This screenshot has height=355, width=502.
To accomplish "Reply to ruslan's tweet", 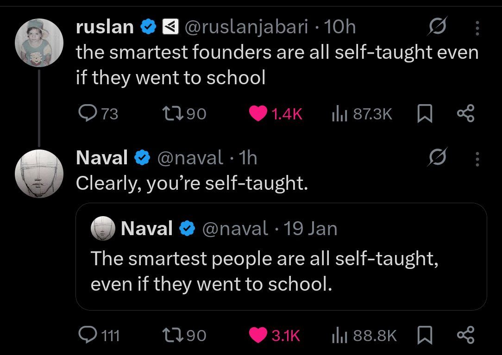I will click(85, 113).
